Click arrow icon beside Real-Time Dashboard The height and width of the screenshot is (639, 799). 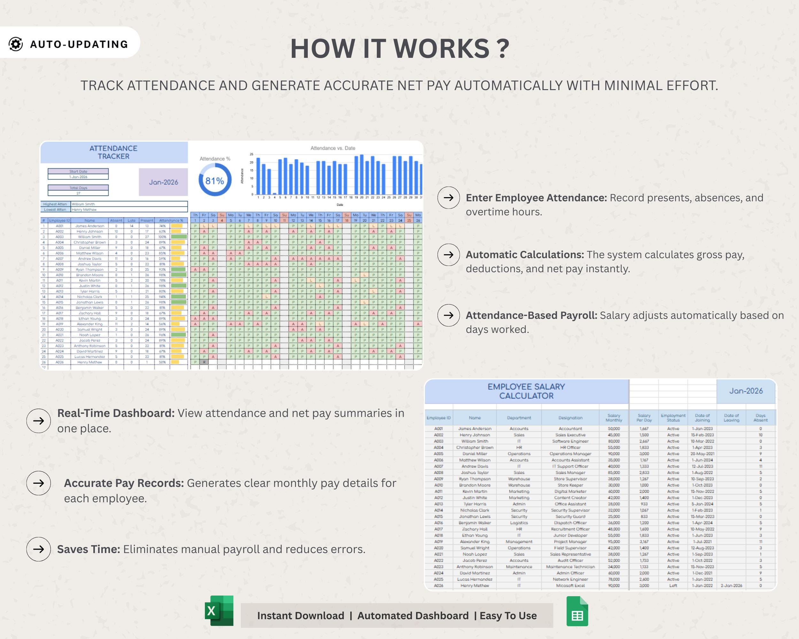pos(39,421)
